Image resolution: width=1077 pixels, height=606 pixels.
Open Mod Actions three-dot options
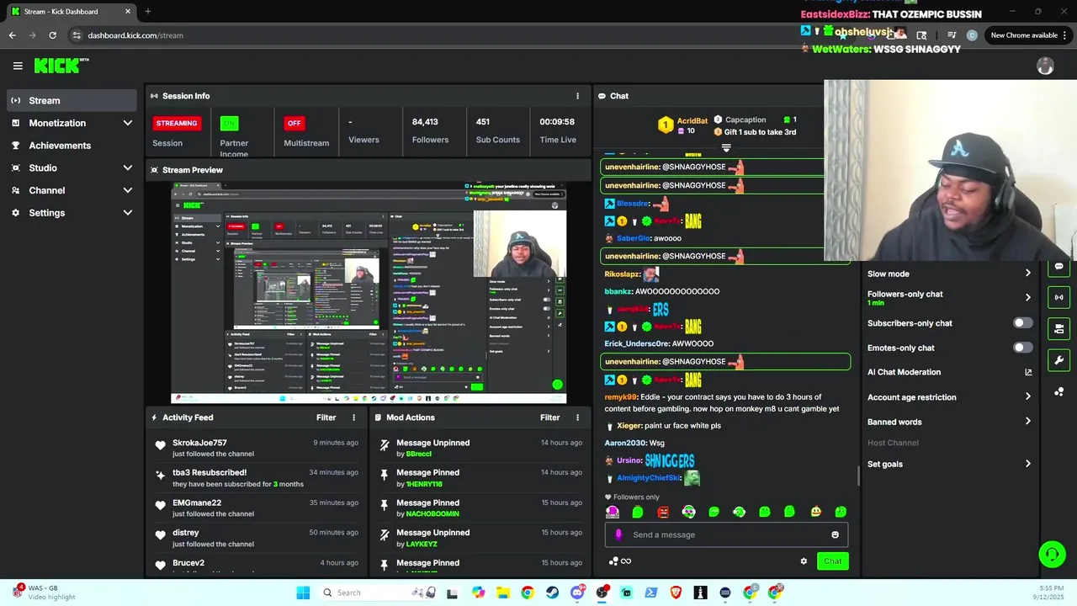(x=577, y=417)
